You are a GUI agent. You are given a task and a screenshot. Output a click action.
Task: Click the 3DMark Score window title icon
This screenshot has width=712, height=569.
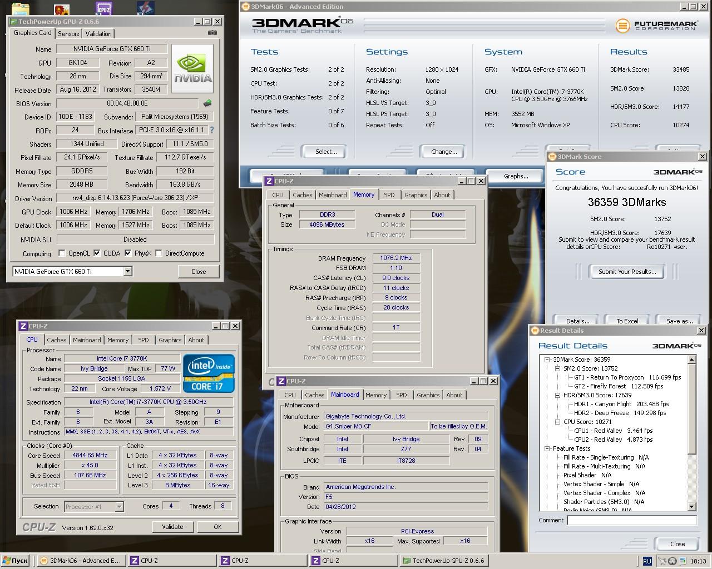pos(553,157)
